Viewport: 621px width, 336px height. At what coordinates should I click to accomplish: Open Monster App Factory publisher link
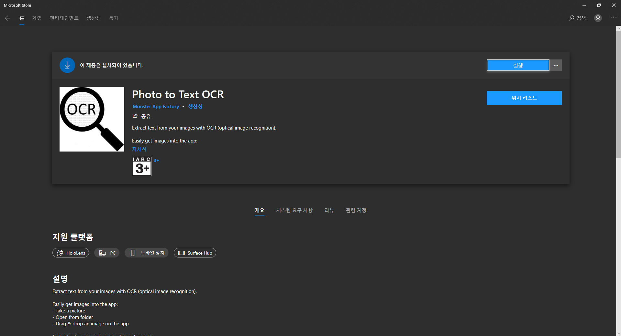pyautogui.click(x=156, y=107)
